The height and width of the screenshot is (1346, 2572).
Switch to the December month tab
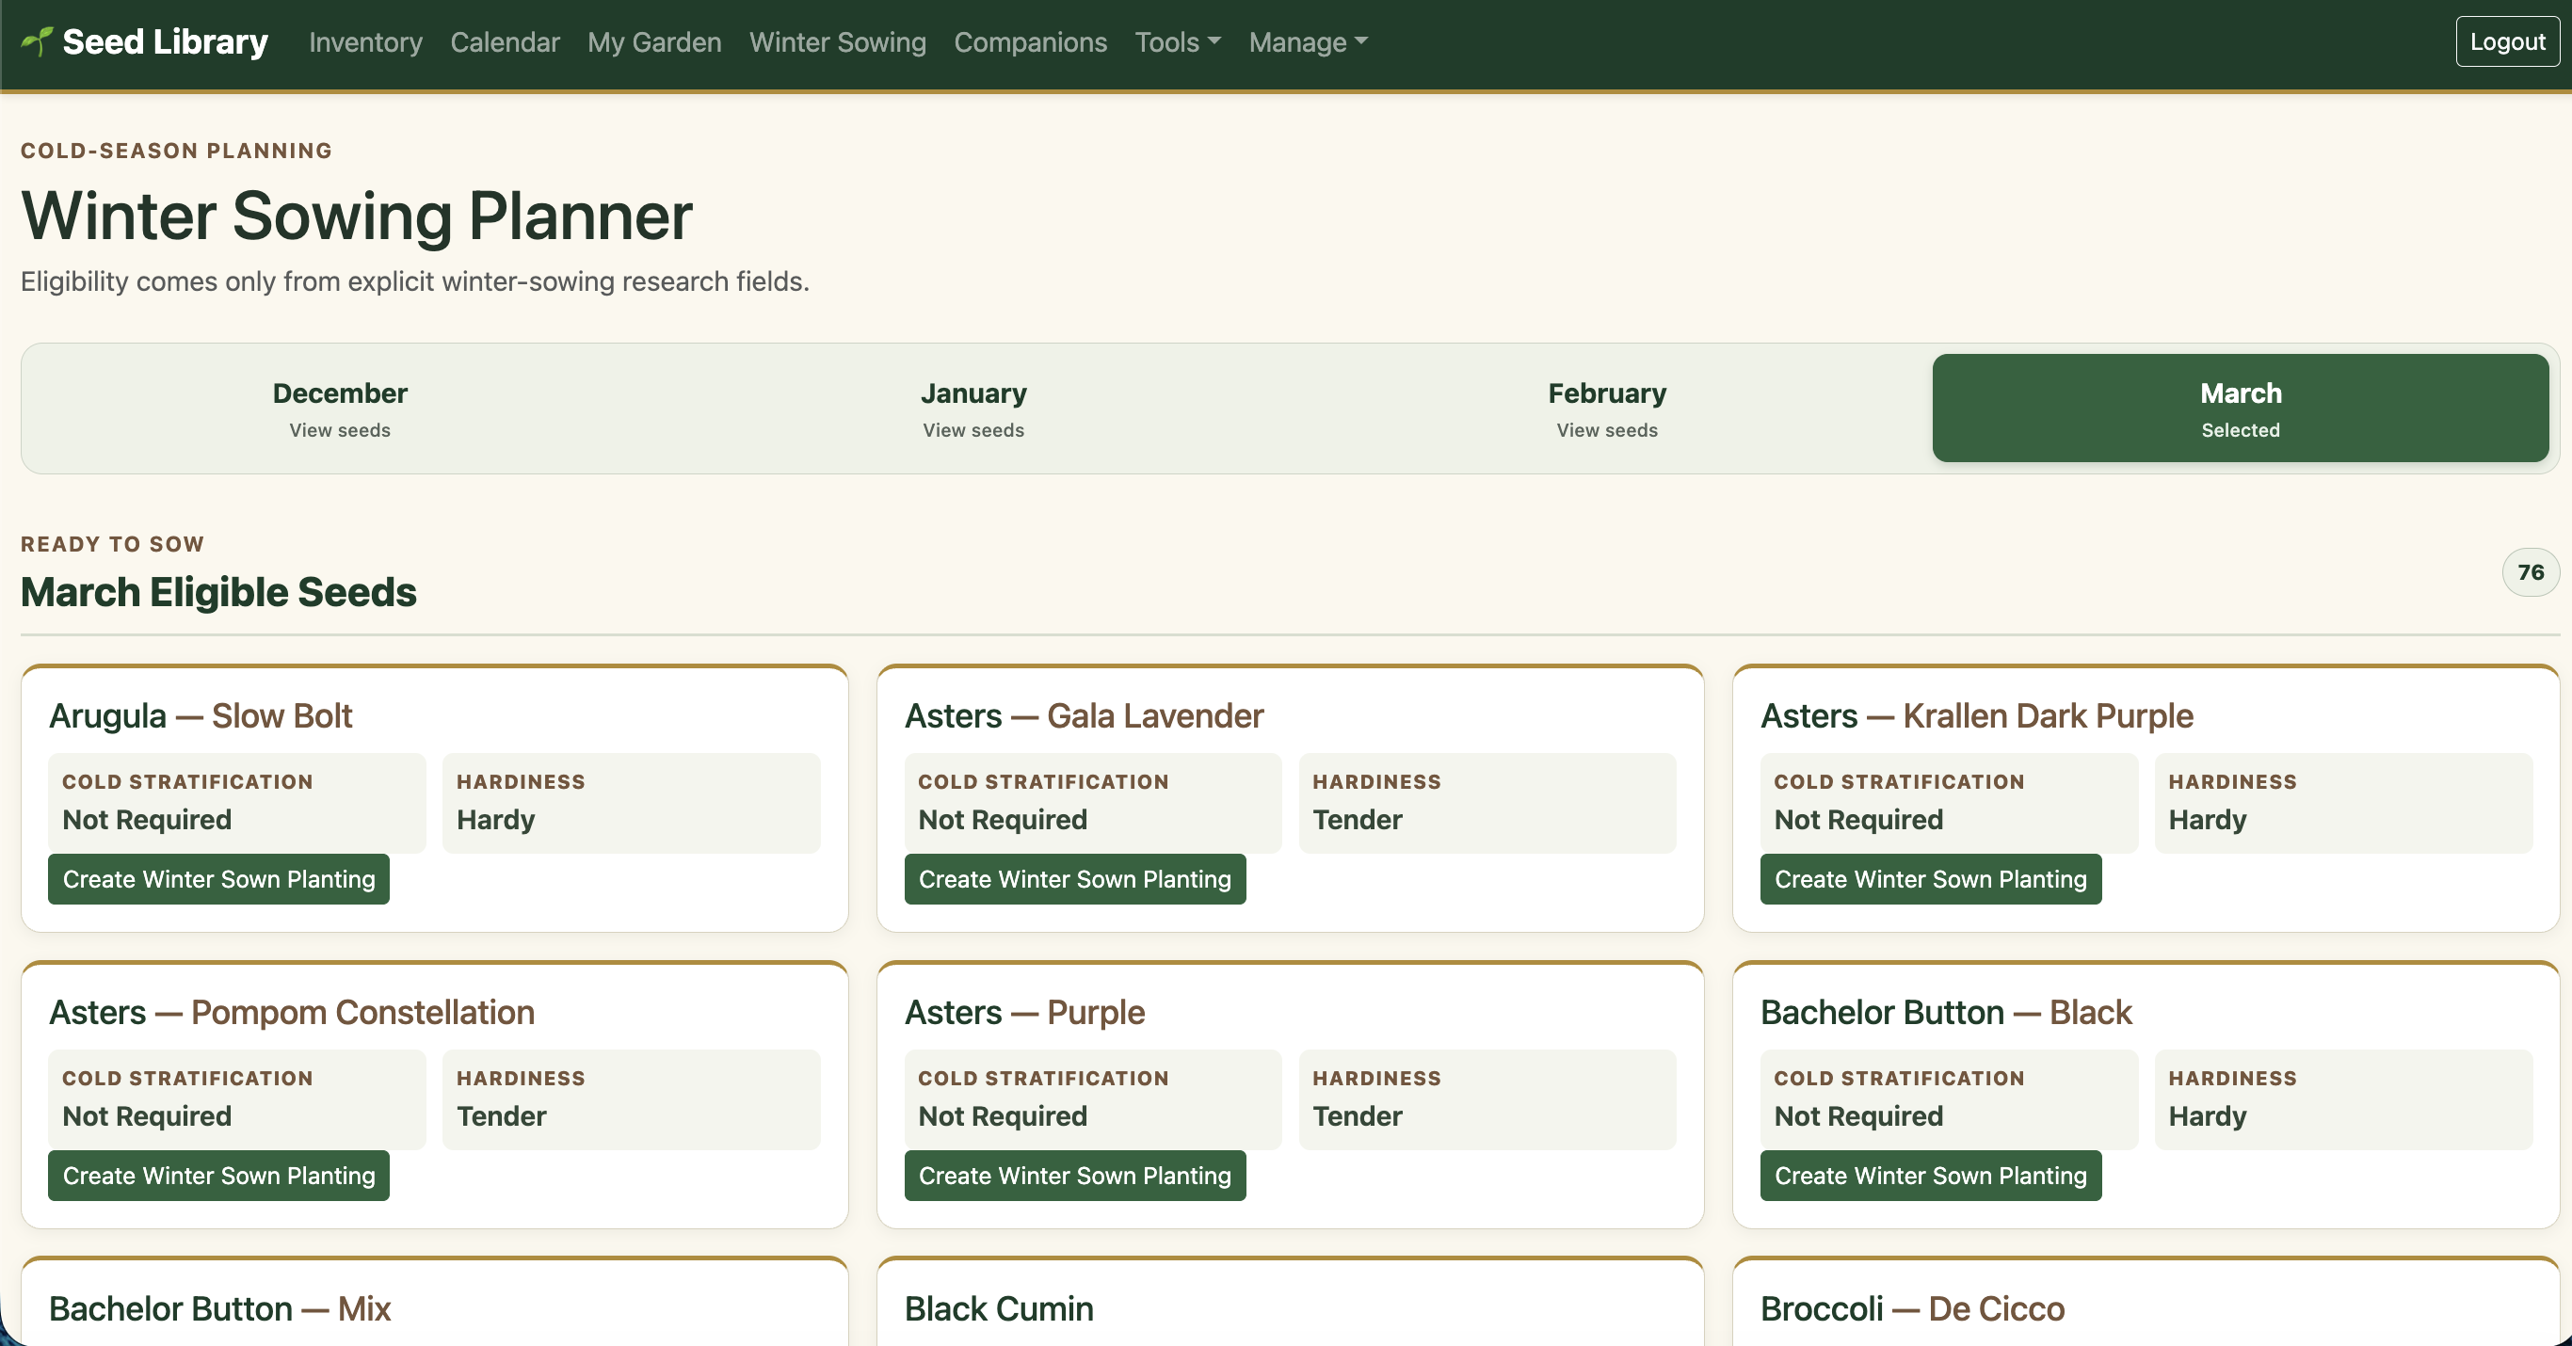[340, 409]
